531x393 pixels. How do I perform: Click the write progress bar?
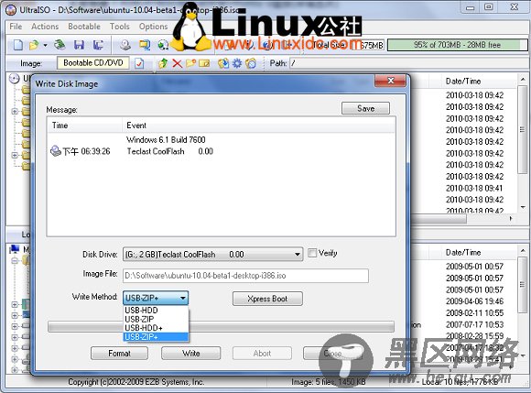click(x=222, y=327)
